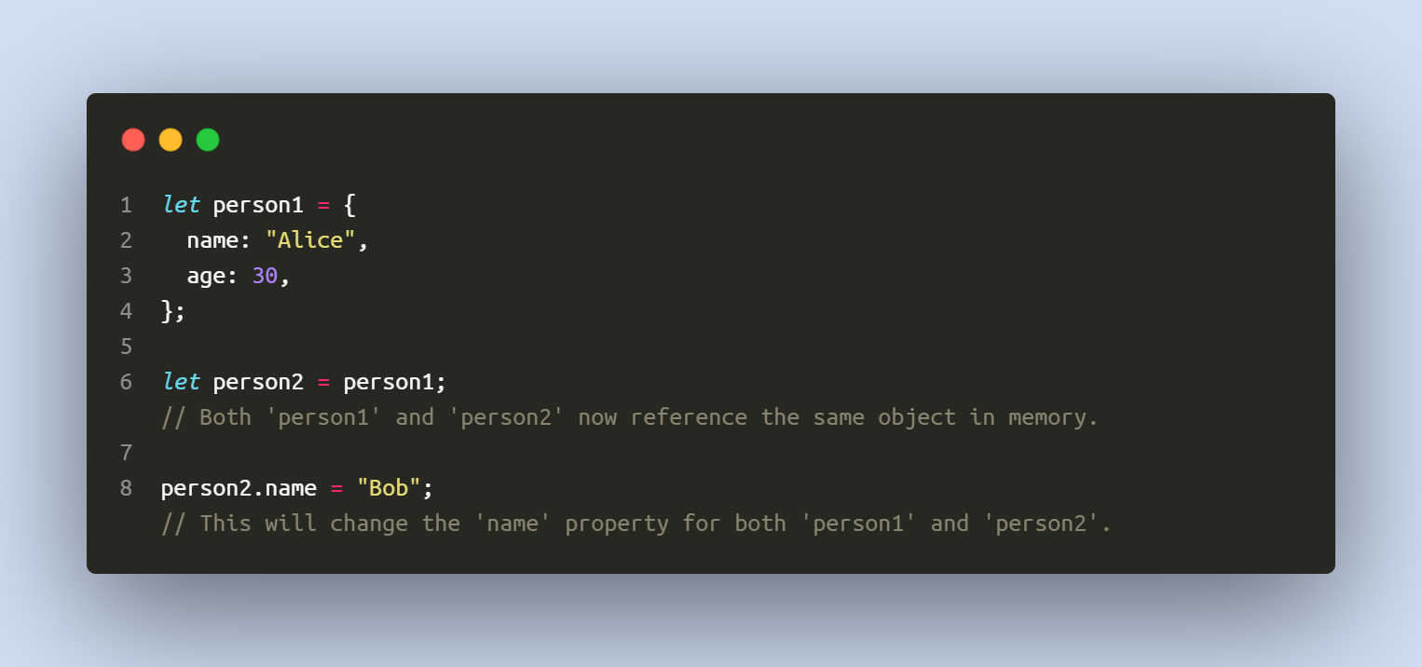Click the comment about same object in memory
Image resolution: width=1422 pixels, height=667 pixels.
(631, 417)
